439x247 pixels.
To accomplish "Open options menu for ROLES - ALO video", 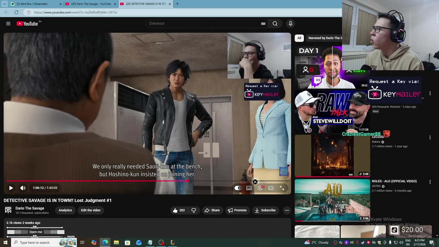I will point(430,182).
